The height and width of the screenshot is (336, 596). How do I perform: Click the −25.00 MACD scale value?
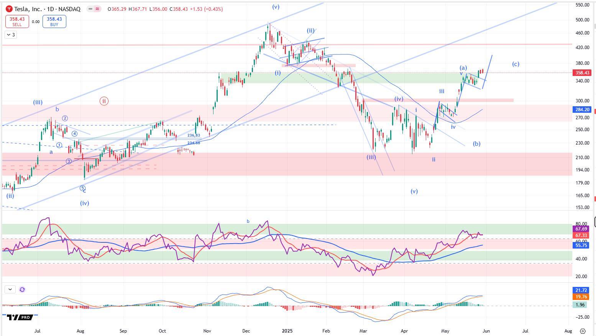(x=582, y=317)
